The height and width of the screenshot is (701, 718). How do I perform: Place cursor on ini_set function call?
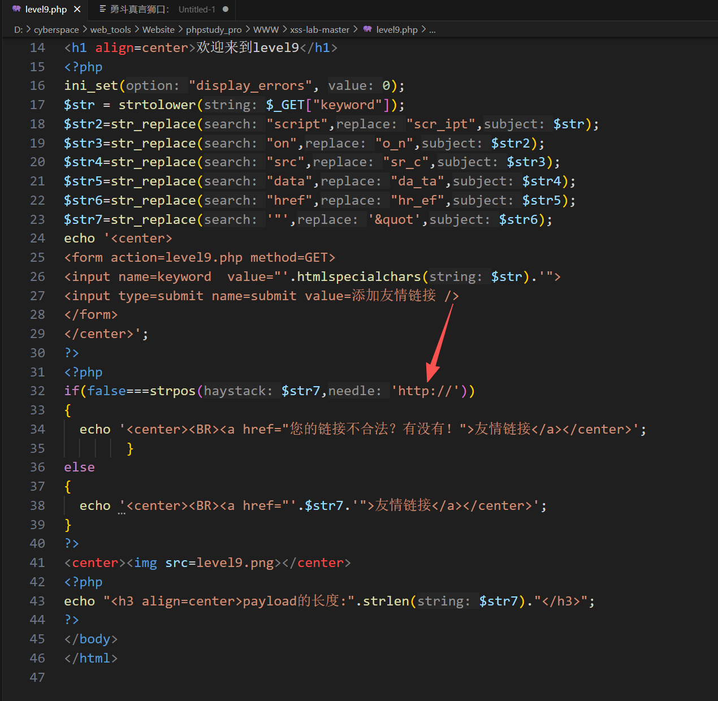click(91, 86)
